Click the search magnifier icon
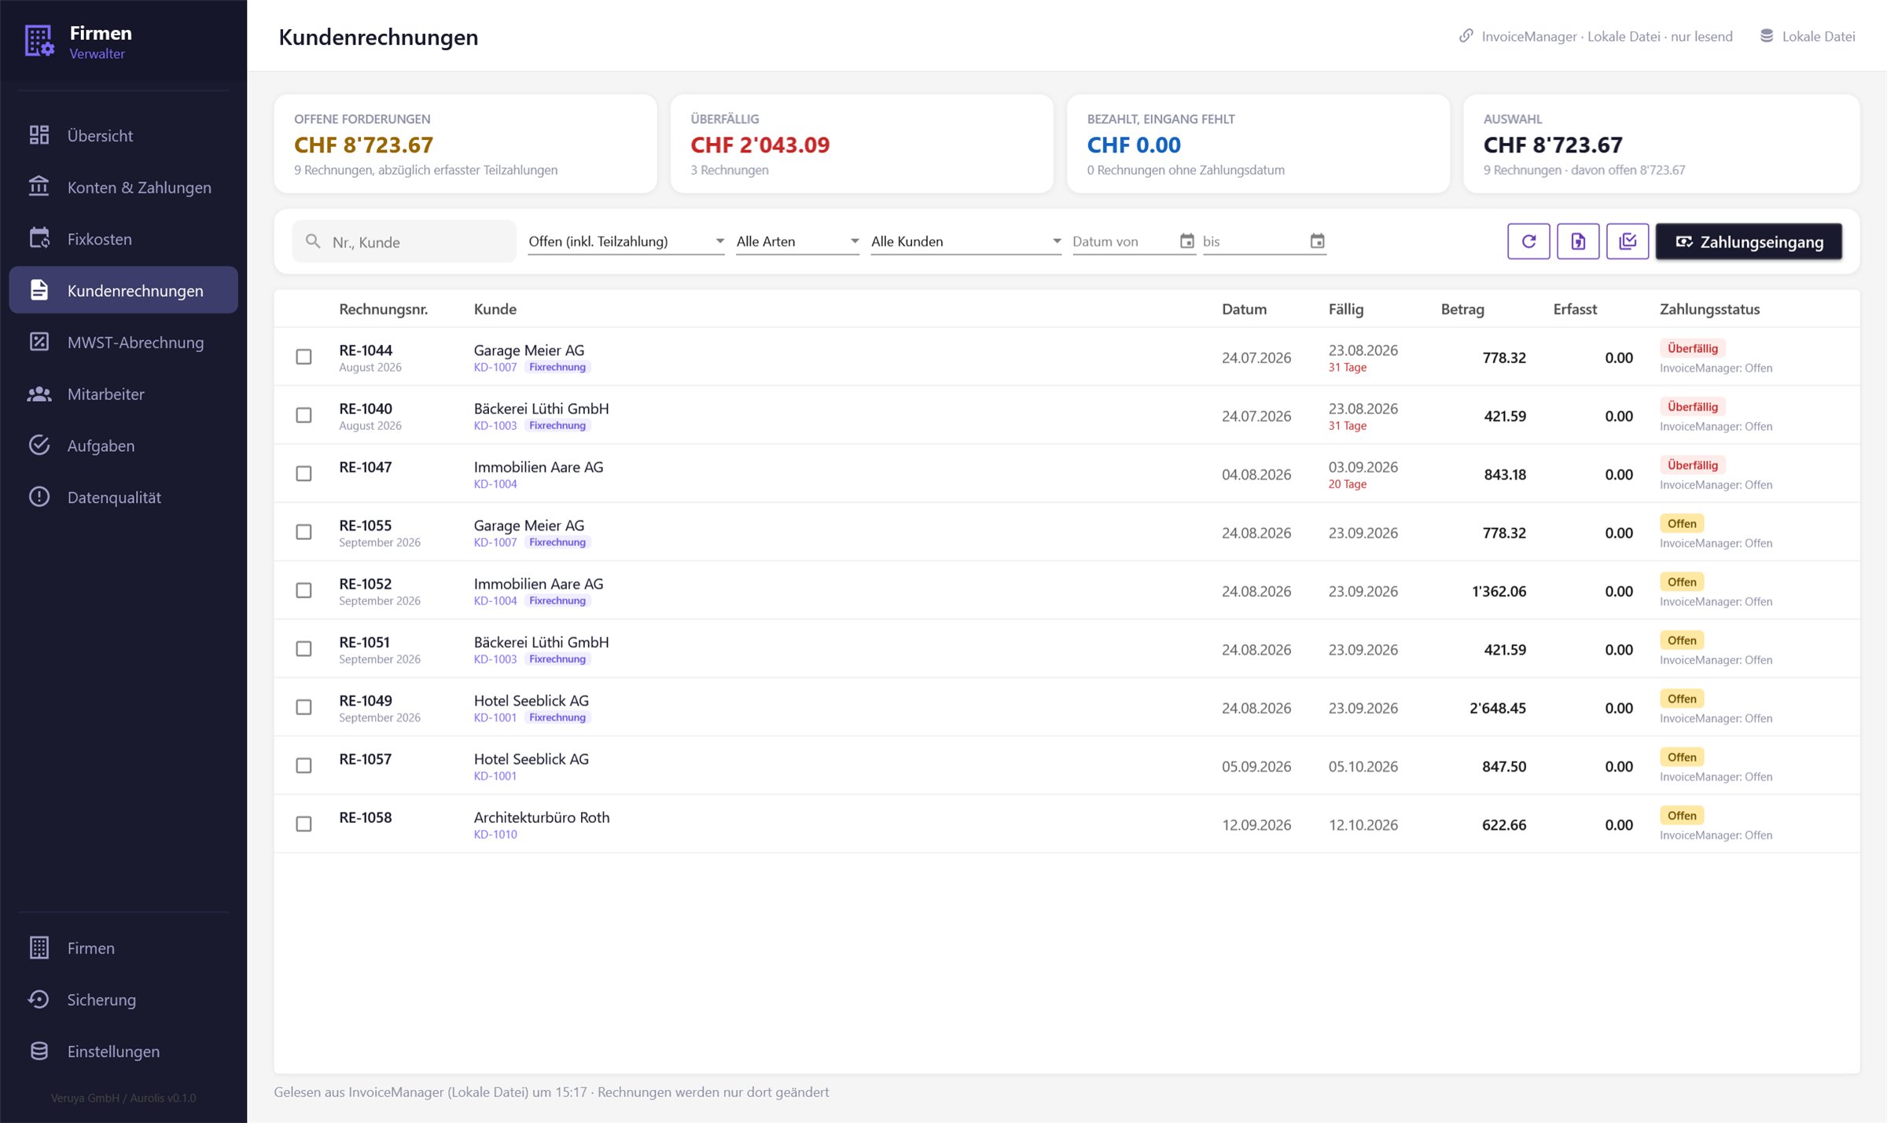The height and width of the screenshot is (1123, 1887). pyautogui.click(x=313, y=241)
